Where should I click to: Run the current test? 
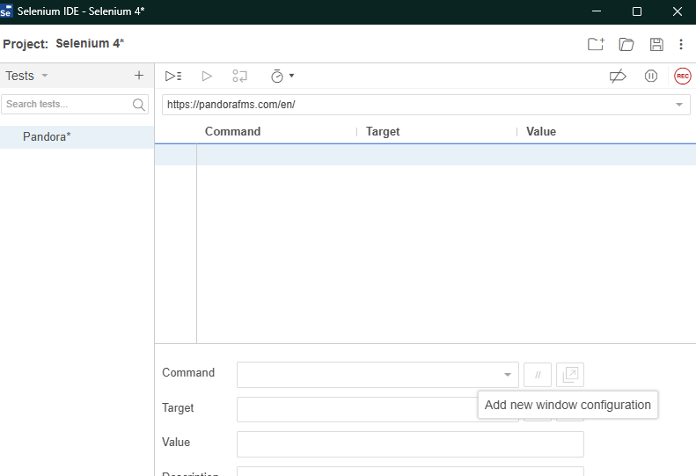click(207, 76)
